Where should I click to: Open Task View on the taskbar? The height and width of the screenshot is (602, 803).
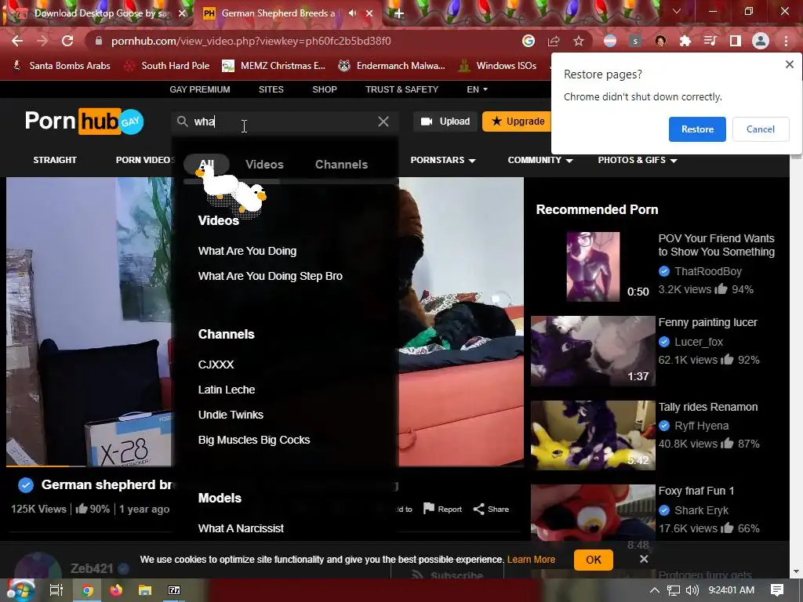pyautogui.click(x=56, y=590)
